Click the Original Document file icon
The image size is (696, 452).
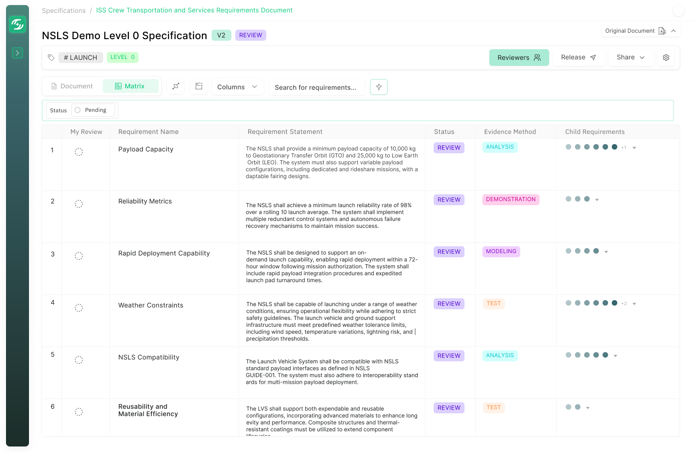(662, 31)
